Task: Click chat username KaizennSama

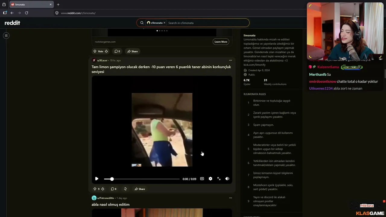Action: point(328,67)
